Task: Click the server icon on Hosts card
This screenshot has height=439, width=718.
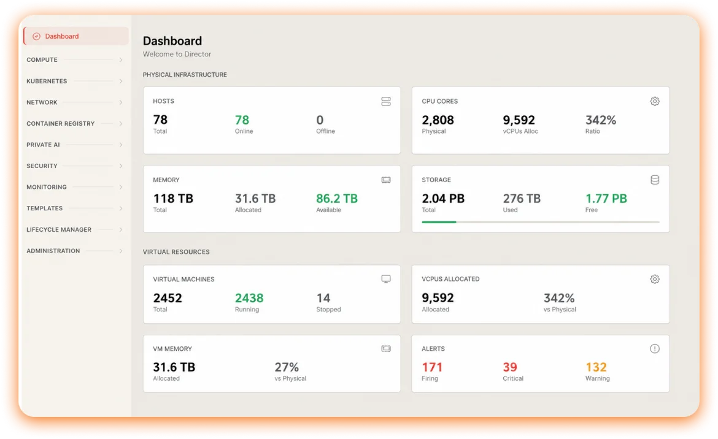Action: tap(386, 101)
